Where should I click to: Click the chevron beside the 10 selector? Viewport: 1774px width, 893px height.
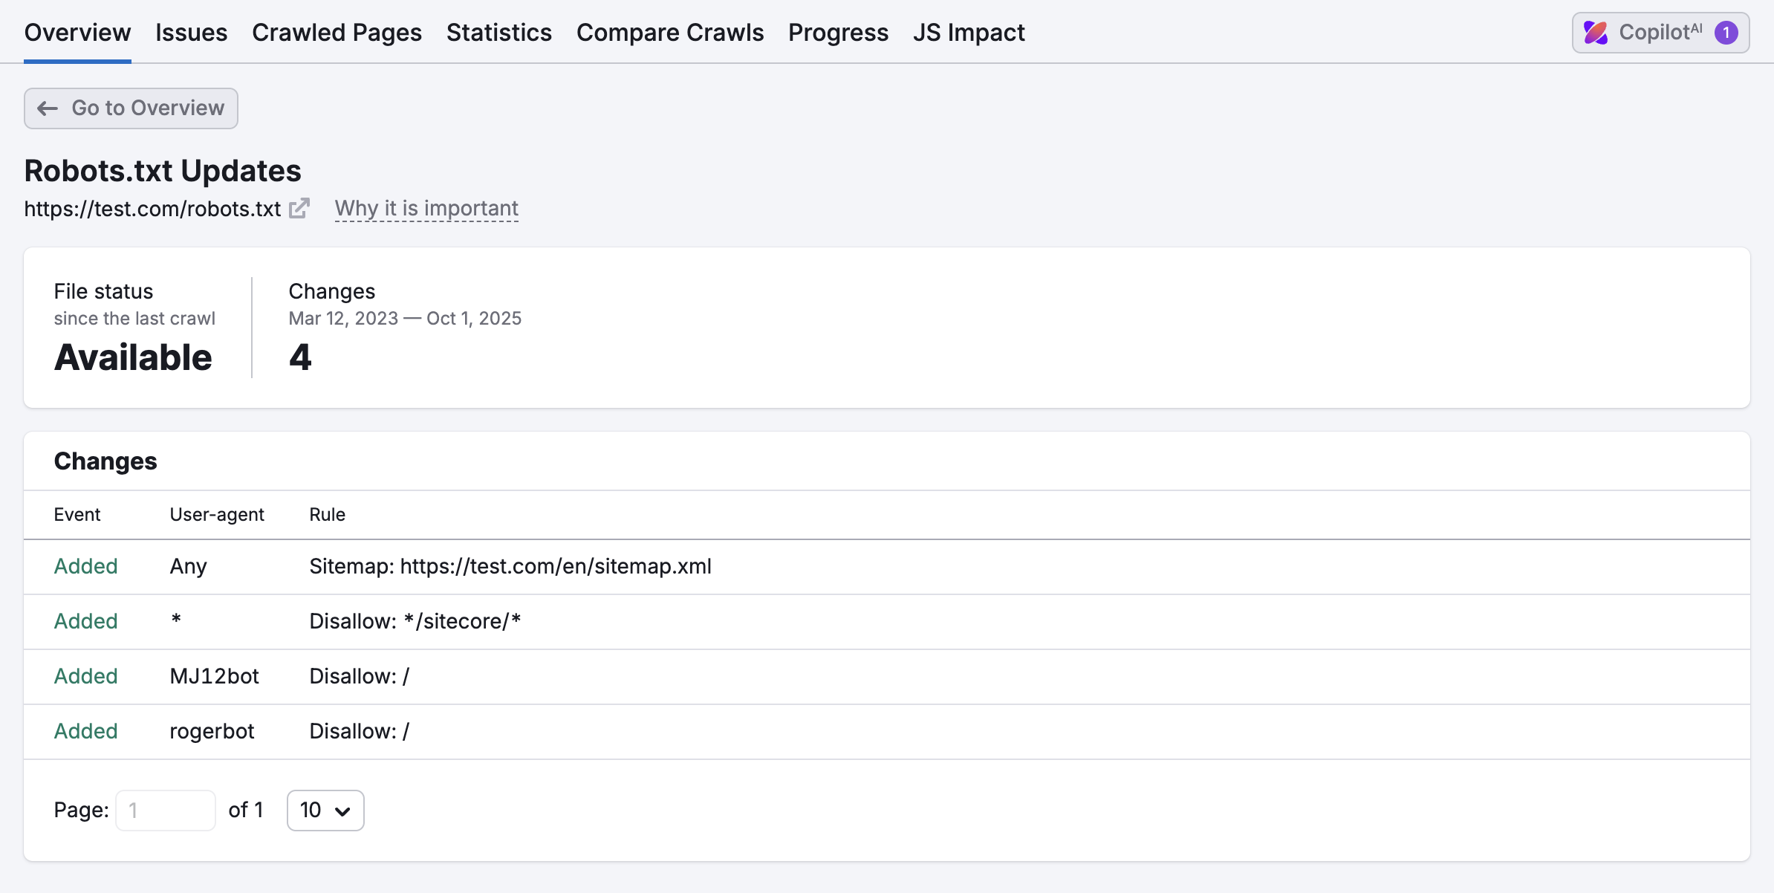pos(342,810)
